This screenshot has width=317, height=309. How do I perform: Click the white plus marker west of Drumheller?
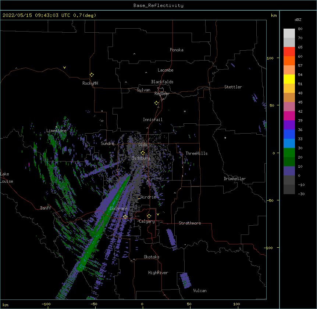click(225, 138)
